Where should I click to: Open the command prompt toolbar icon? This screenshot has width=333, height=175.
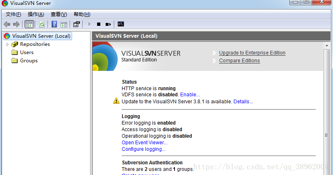121,24
